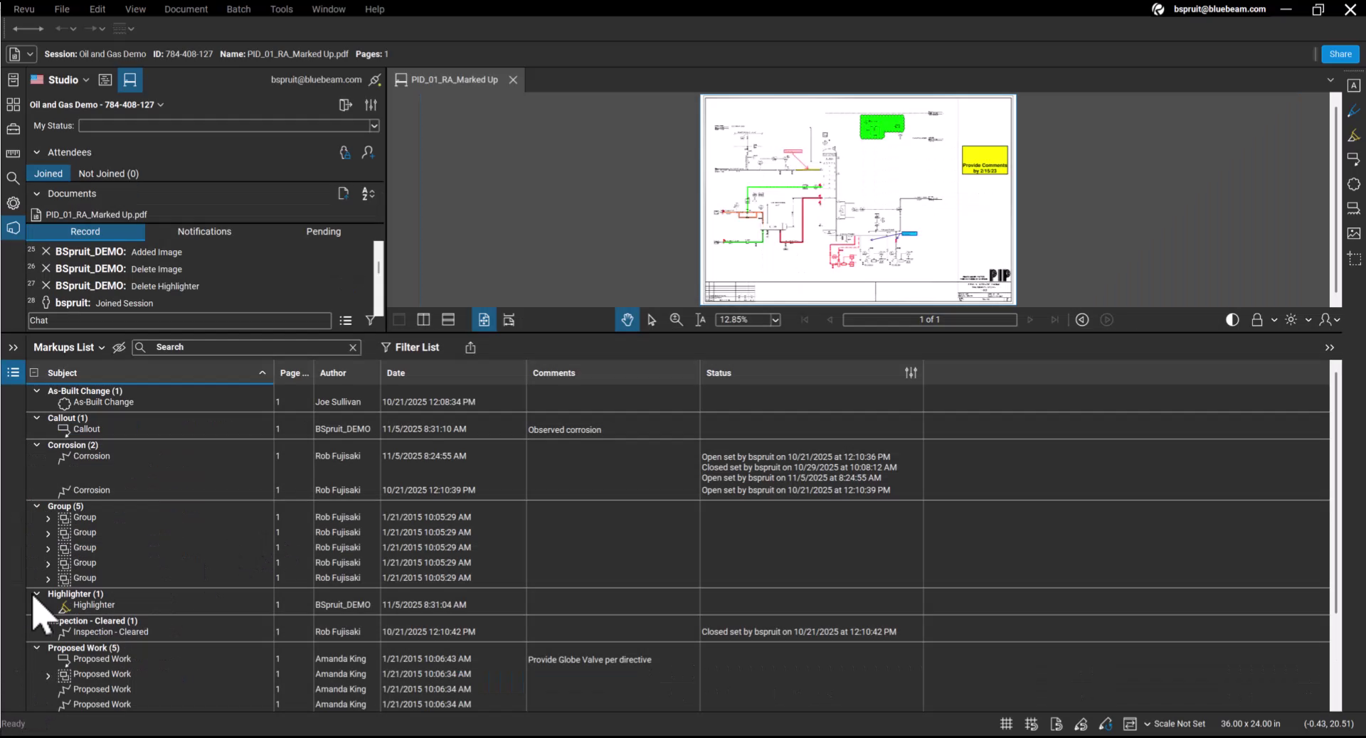This screenshot has height=738, width=1366.
Task: Hide markups with the eye toggle near Markups List
Action: (119, 348)
